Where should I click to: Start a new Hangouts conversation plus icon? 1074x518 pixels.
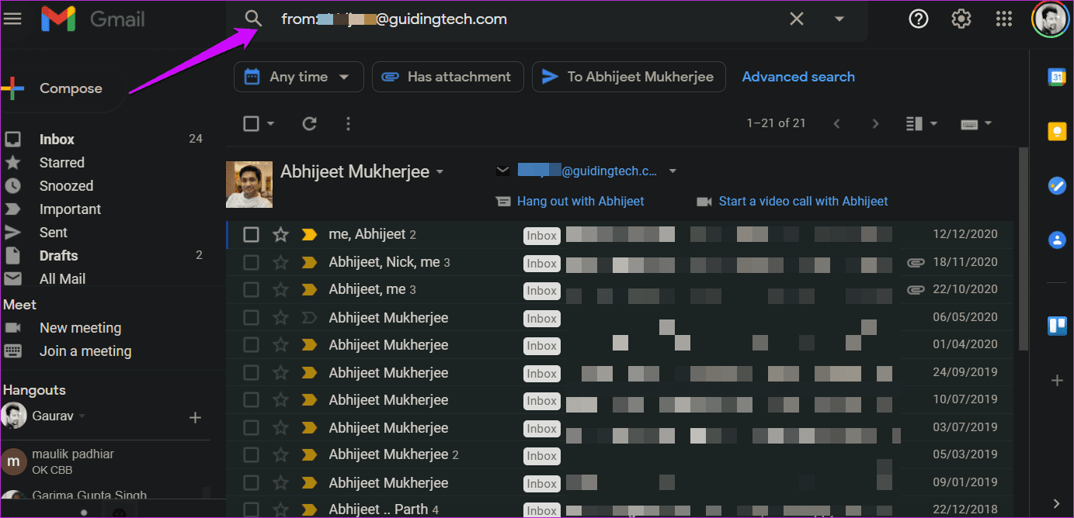[x=195, y=418]
